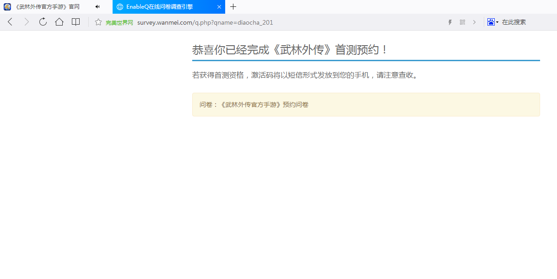Image resolution: width=557 pixels, height=279 pixels.
Task: Click the 恭喜你已经完成 heading text
Action: pyautogui.click(x=290, y=50)
